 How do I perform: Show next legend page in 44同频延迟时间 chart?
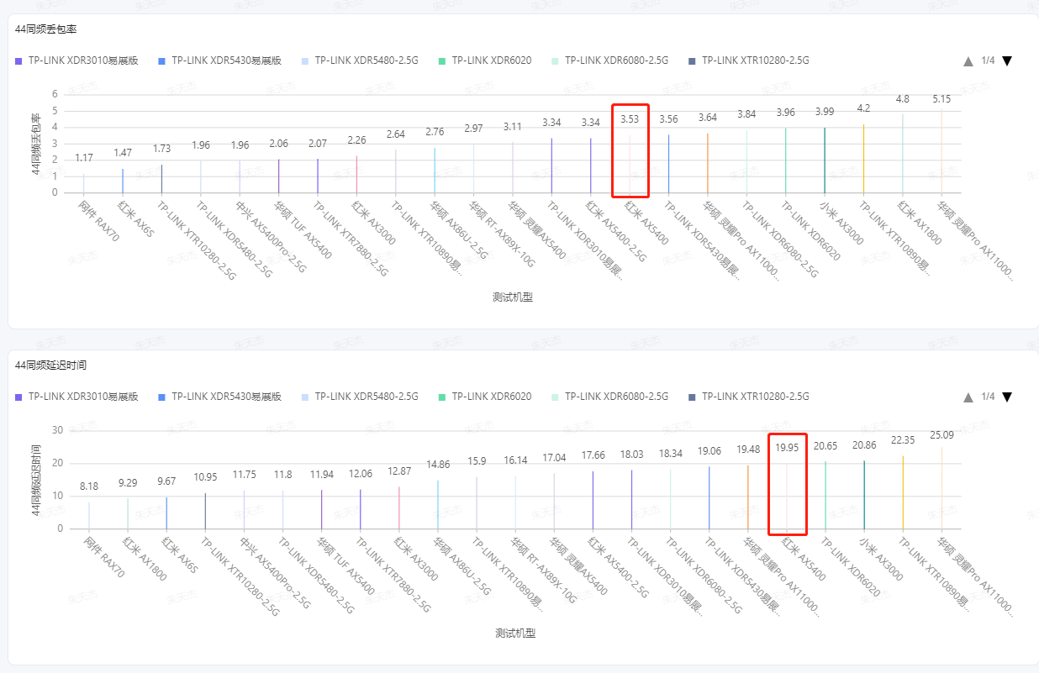pyautogui.click(x=1006, y=397)
